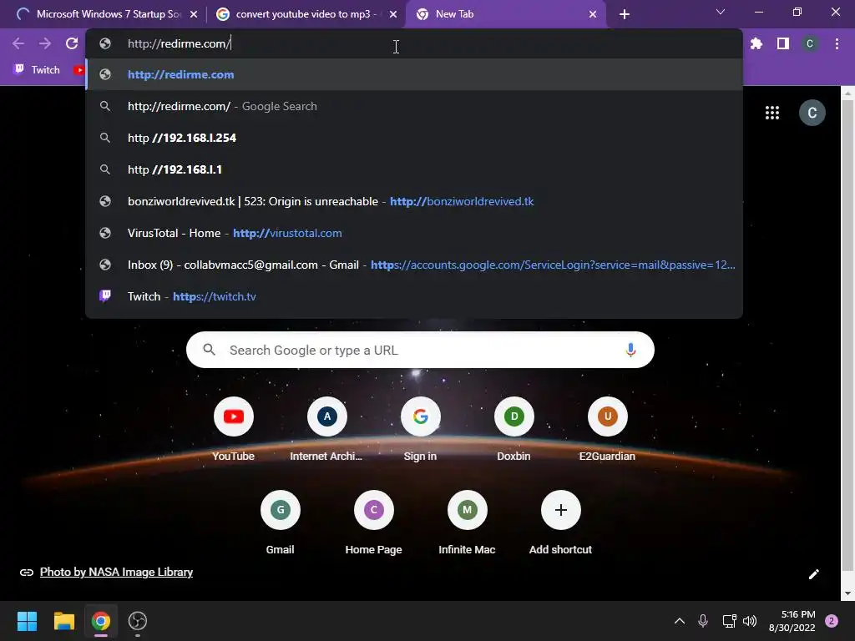Screen dimensions: 855x641
Task: Switch to Microsoft Windows 7 Startup tab
Action: pyautogui.click(x=104, y=14)
